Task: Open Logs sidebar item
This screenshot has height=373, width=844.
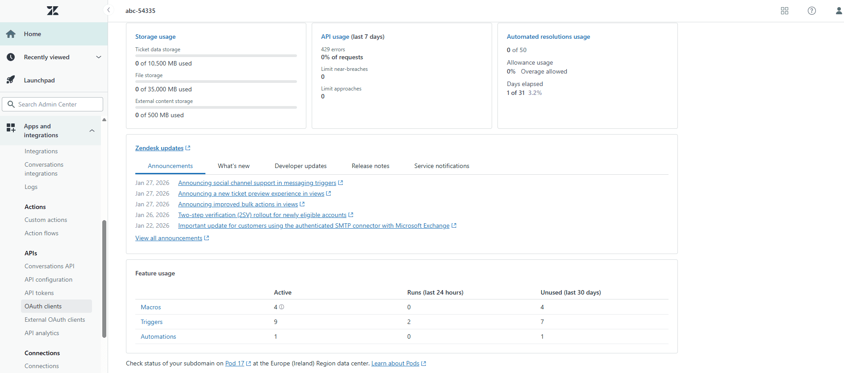Action: pos(31,187)
